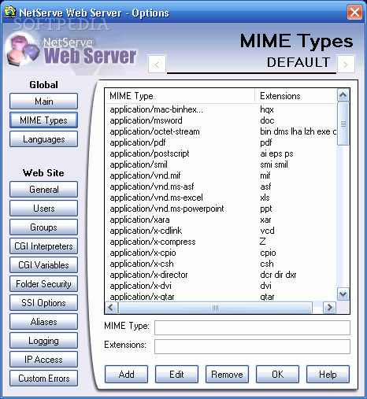Go to the previous site with the left arrow
The width and height of the screenshot is (367, 399).
[157, 65]
